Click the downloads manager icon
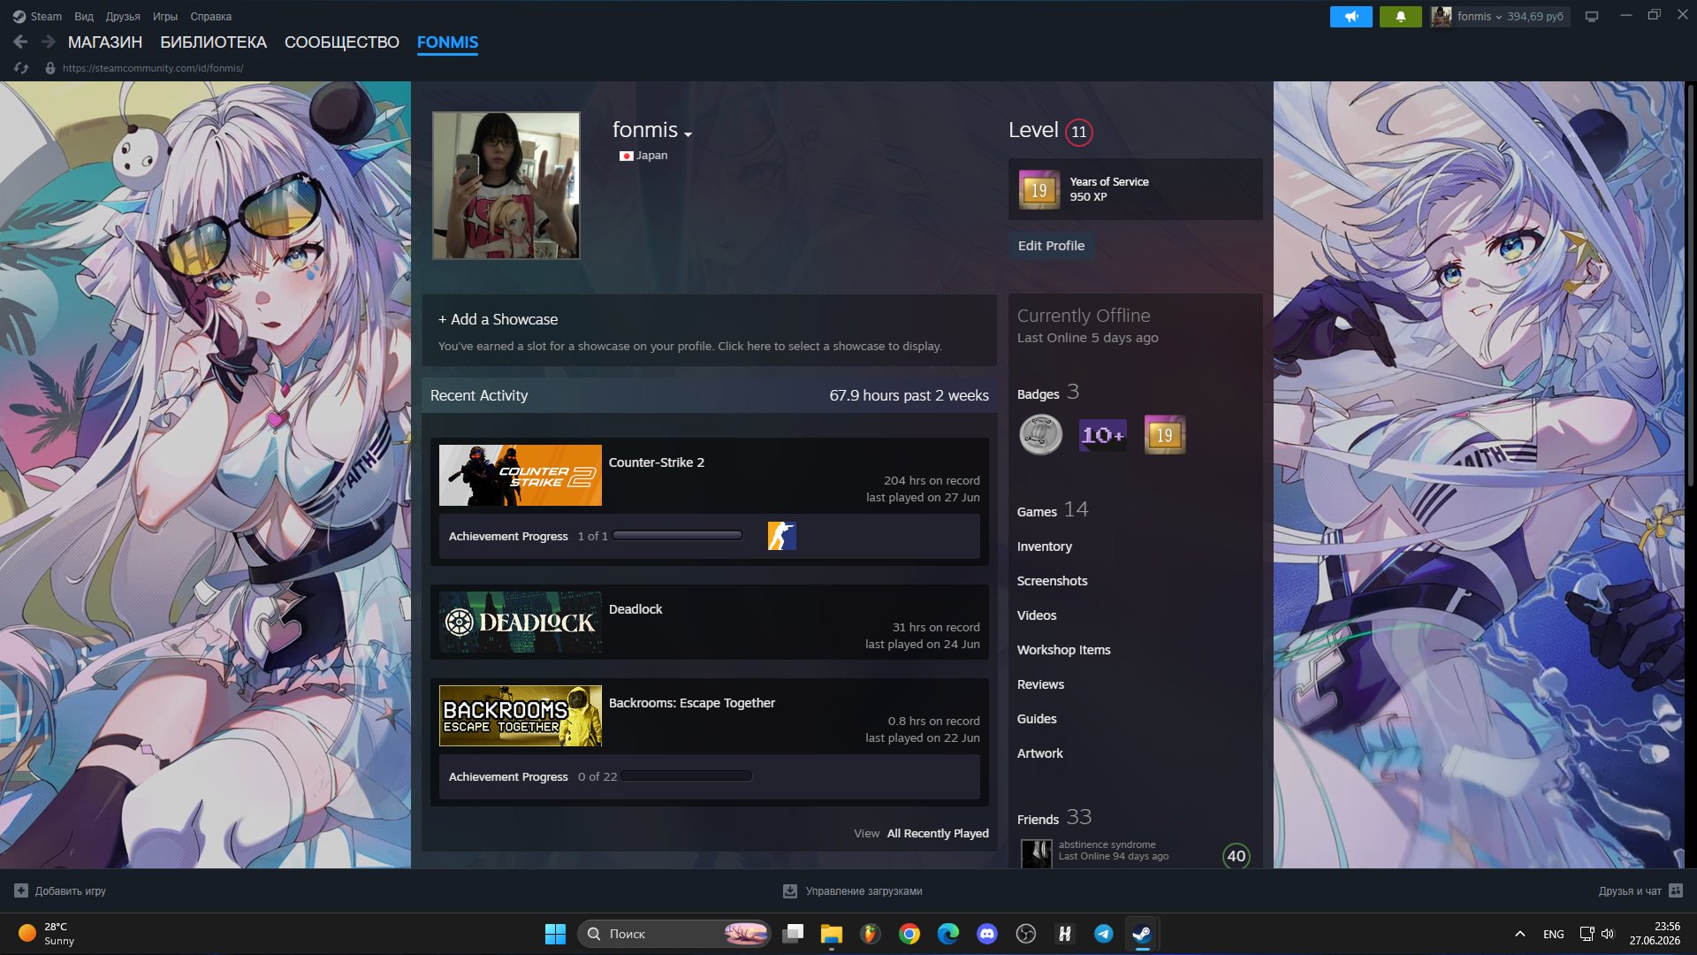1697x955 pixels. (x=790, y=890)
